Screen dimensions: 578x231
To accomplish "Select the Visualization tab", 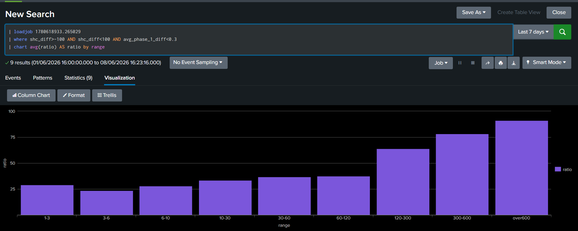I will tap(120, 78).
